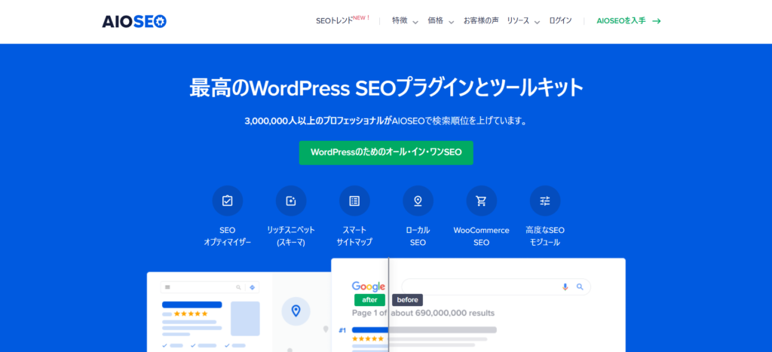The image size is (772, 352).
Task: Select the リッチスニペット schema icon
Action: pyautogui.click(x=291, y=200)
